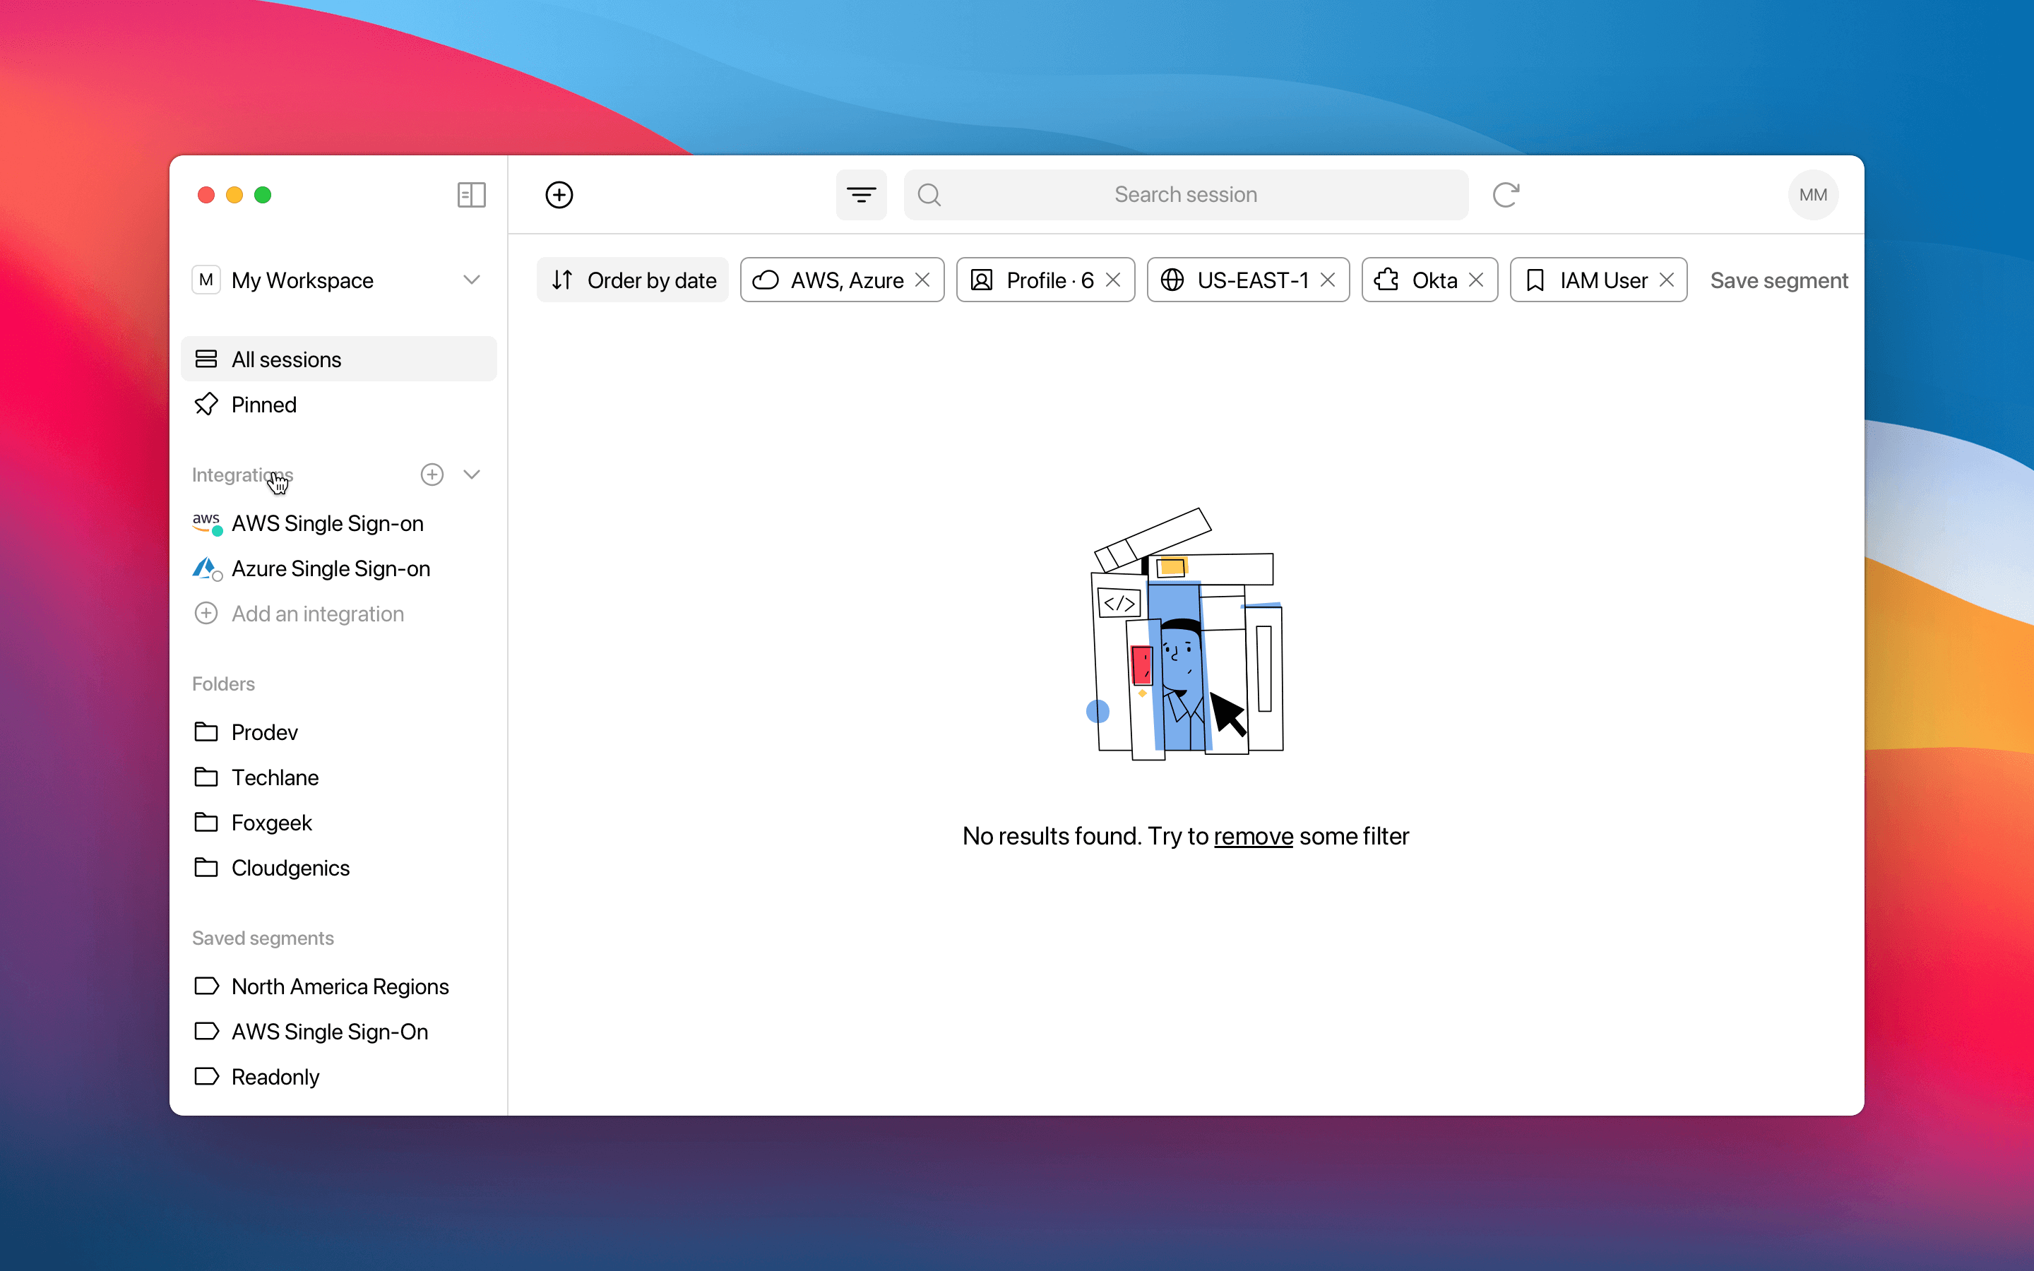
Task: Click the add new session plus icon
Action: coord(559,195)
